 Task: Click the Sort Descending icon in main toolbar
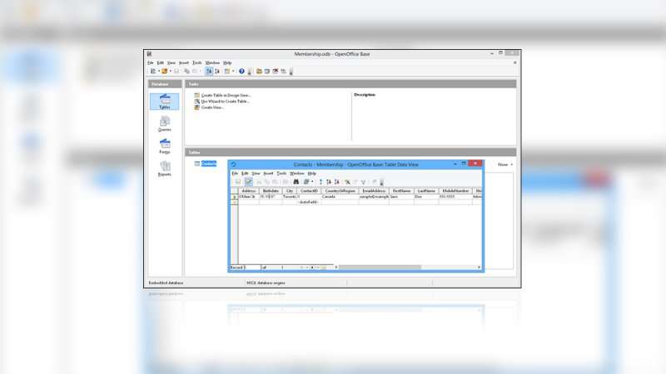pyautogui.click(x=217, y=71)
